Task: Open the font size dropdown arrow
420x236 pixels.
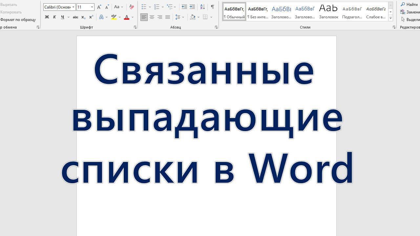Action: click(x=92, y=7)
